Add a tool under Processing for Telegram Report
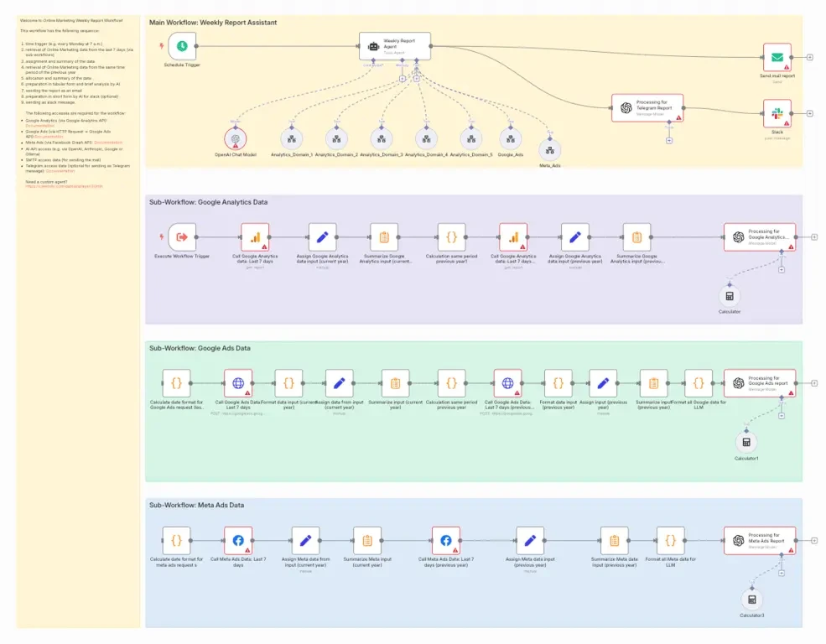The image size is (826, 644). [x=669, y=141]
